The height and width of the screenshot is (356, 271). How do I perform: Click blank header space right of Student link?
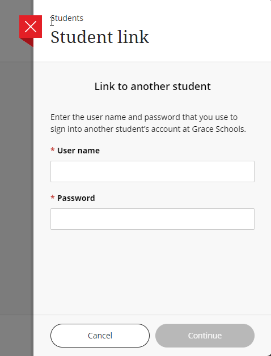[209, 37]
